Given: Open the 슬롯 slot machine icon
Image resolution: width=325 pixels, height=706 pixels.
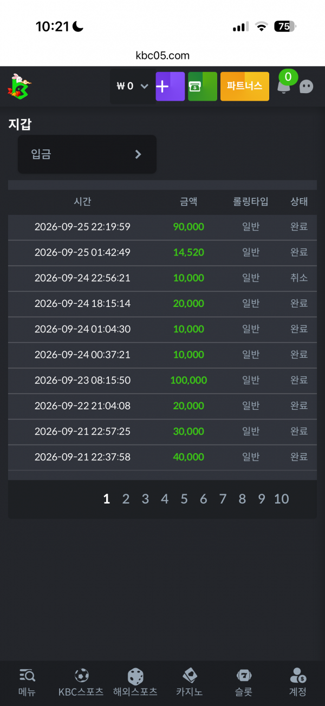Looking at the screenshot, I should (x=244, y=682).
